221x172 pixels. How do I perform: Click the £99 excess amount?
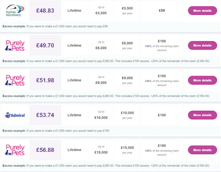click(x=162, y=11)
